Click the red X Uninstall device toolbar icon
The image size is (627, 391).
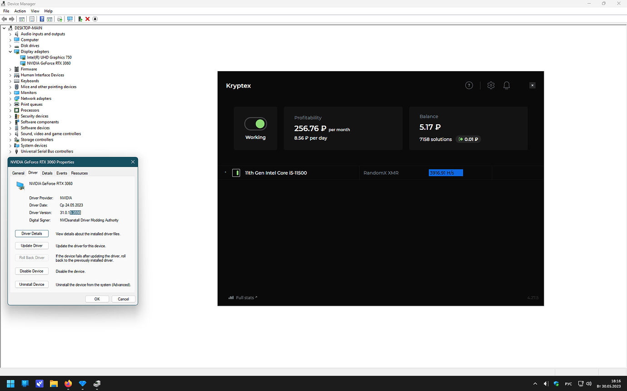click(x=87, y=19)
